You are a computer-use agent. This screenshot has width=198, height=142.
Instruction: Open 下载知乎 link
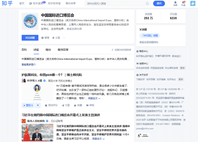(140, 79)
